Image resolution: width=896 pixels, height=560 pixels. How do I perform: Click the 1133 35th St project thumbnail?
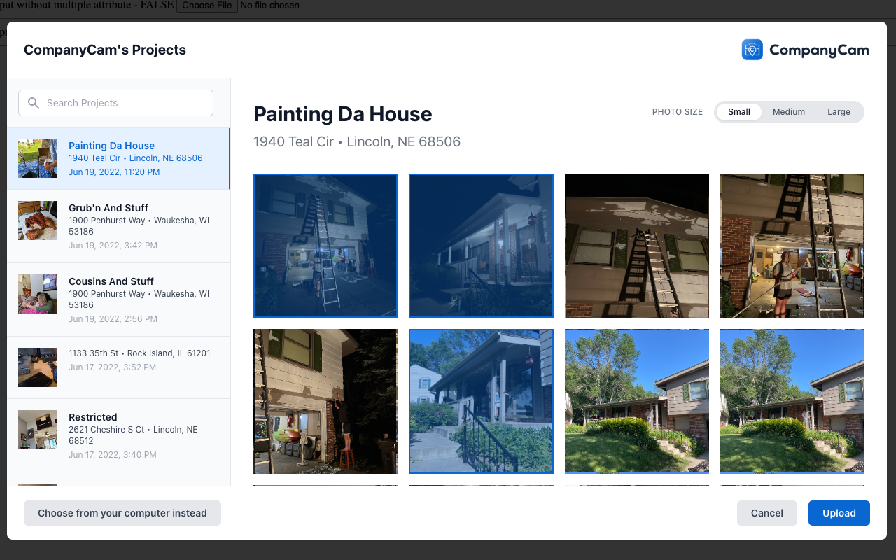click(x=38, y=367)
